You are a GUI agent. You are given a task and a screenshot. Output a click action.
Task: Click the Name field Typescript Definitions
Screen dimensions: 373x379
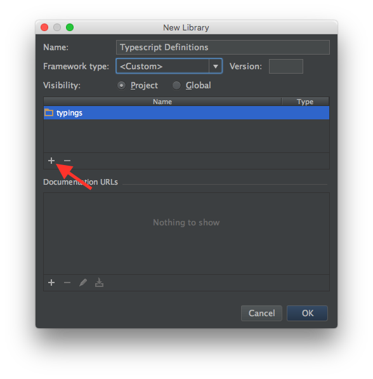click(x=223, y=48)
